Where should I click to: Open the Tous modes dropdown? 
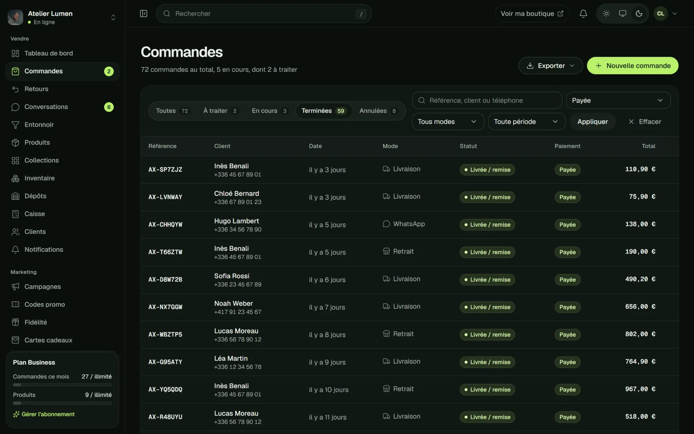[448, 122]
